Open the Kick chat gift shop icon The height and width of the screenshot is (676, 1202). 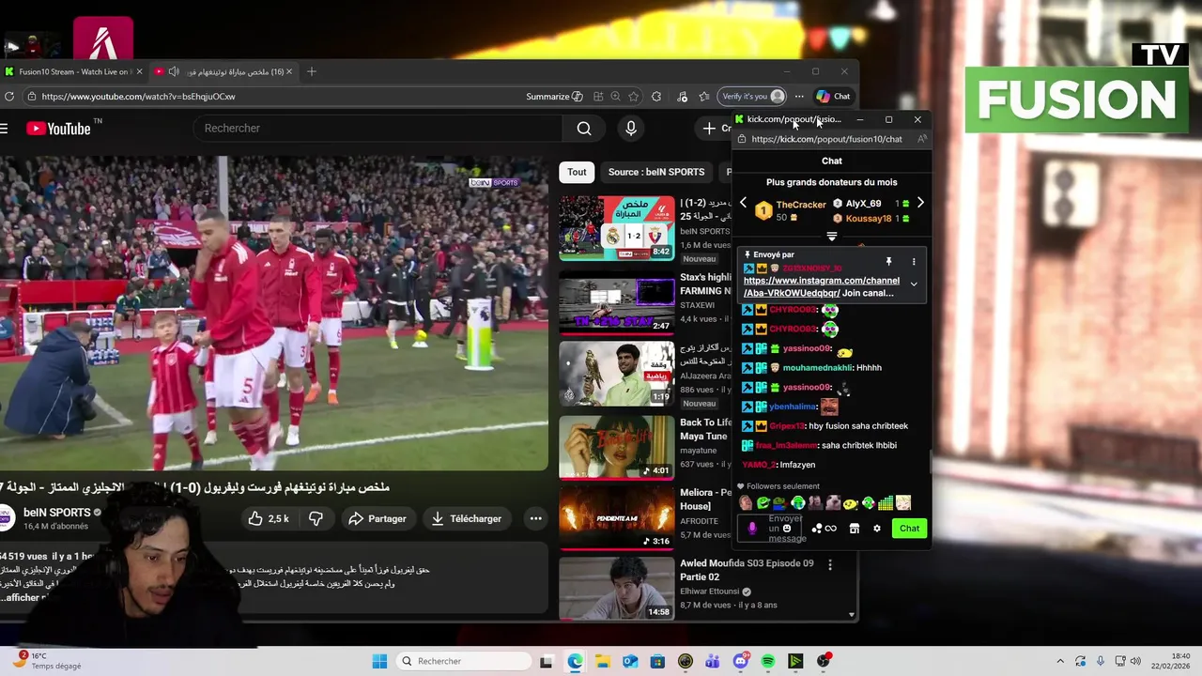click(x=854, y=529)
